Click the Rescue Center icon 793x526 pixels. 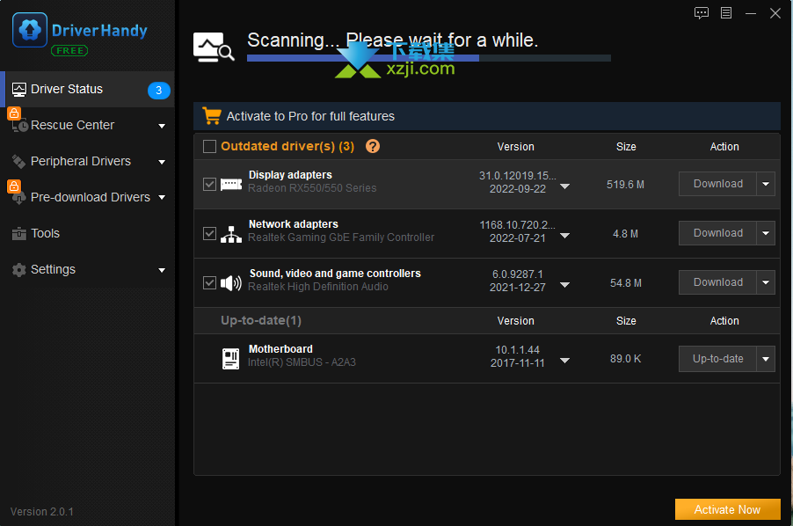[19, 126]
